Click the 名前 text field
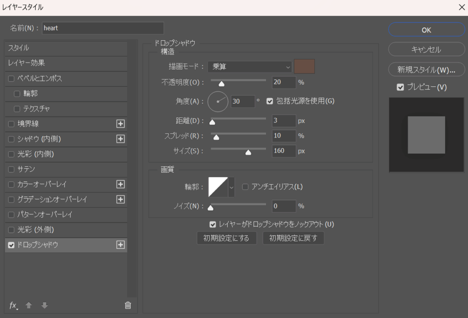Viewport: 468px width, 318px height. point(102,28)
